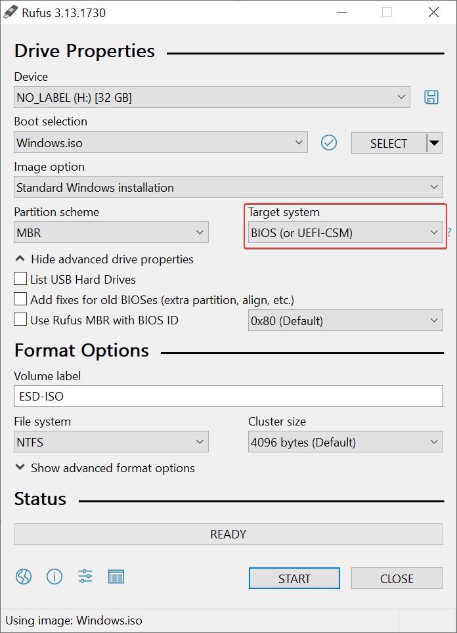Open the Partition scheme MBR dropdown
The width and height of the screenshot is (457, 633).
(x=111, y=232)
